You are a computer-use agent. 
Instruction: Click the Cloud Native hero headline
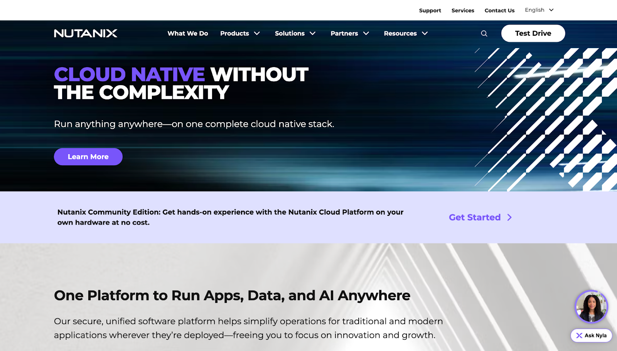pos(181,83)
